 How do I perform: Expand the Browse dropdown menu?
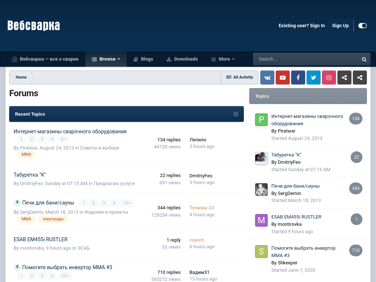coord(106,59)
